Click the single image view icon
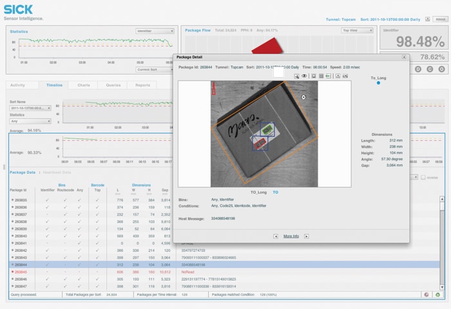This screenshot has height=309, width=451. pyautogui.click(x=313, y=76)
